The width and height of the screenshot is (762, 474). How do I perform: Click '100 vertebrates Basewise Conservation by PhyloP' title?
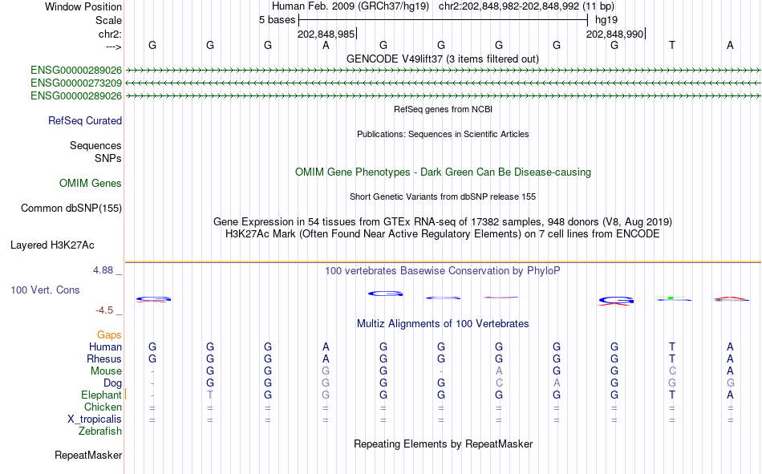(x=443, y=271)
